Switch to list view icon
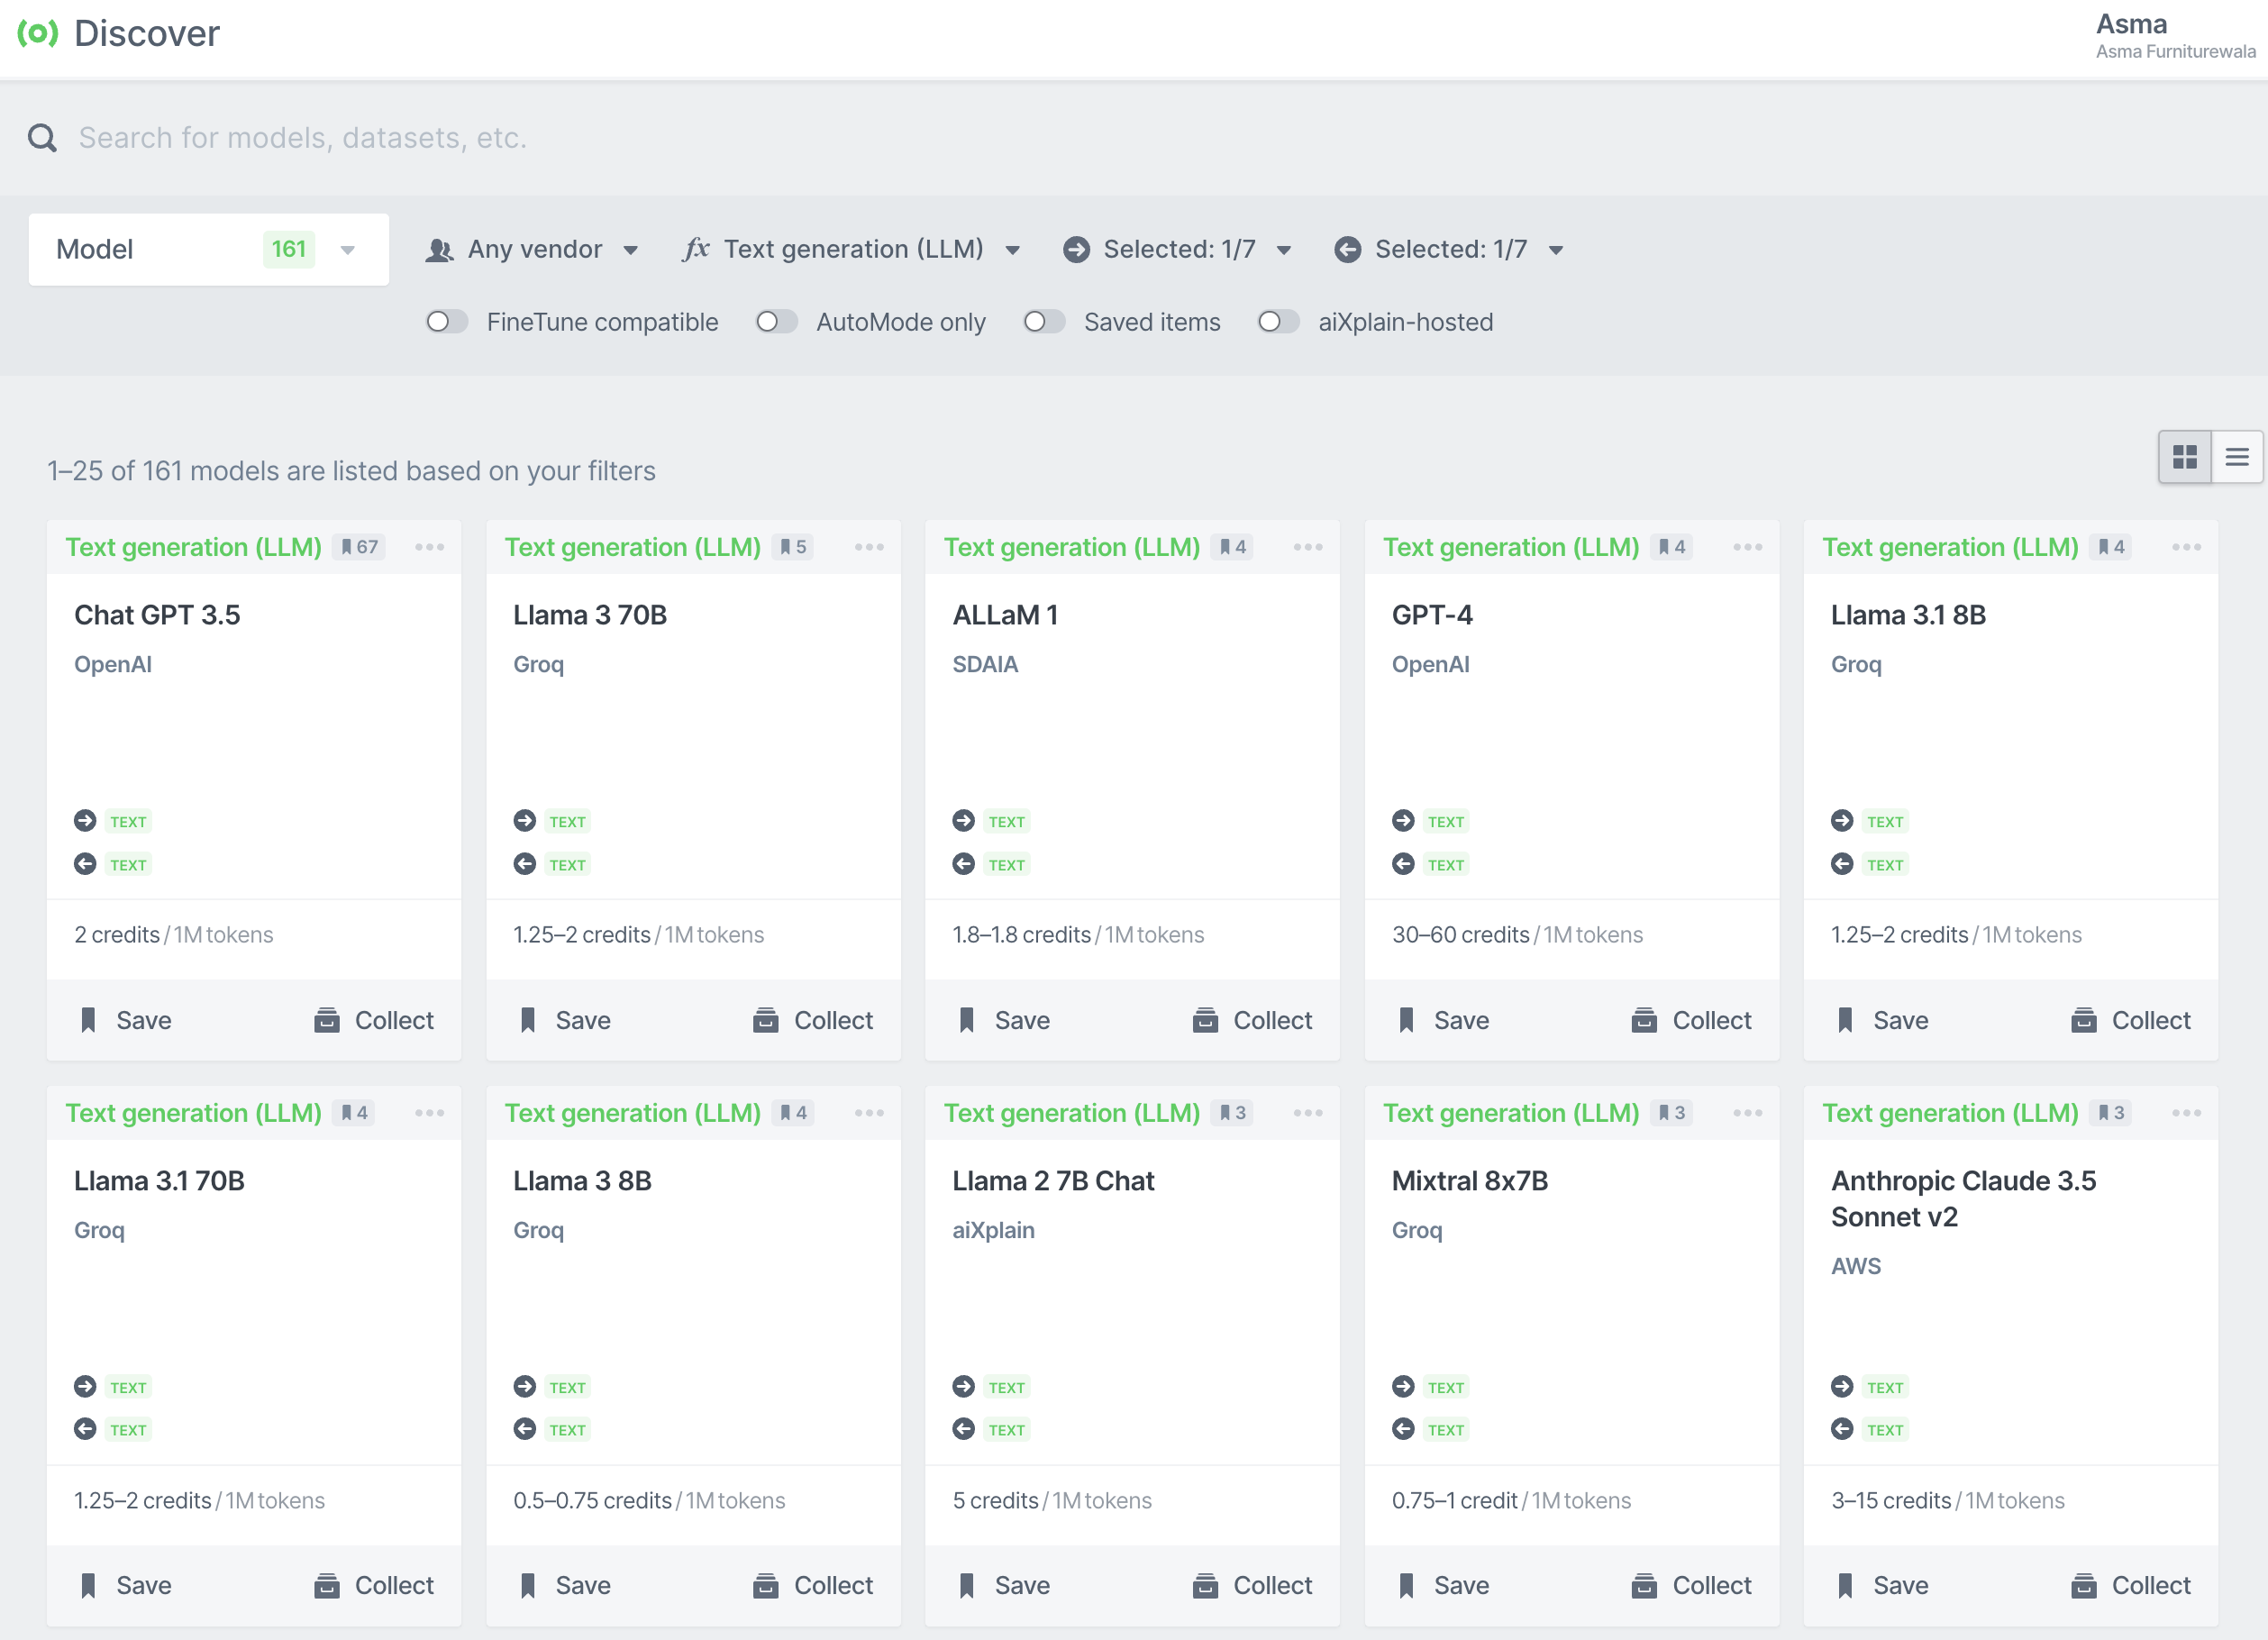Viewport: 2268px width, 1640px height. coord(2237,457)
